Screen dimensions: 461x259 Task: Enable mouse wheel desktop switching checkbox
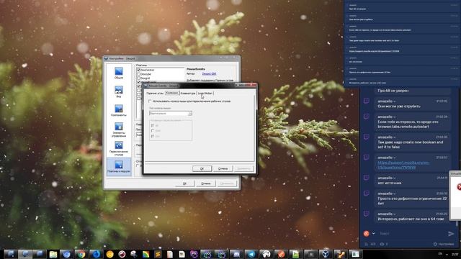click(150, 101)
